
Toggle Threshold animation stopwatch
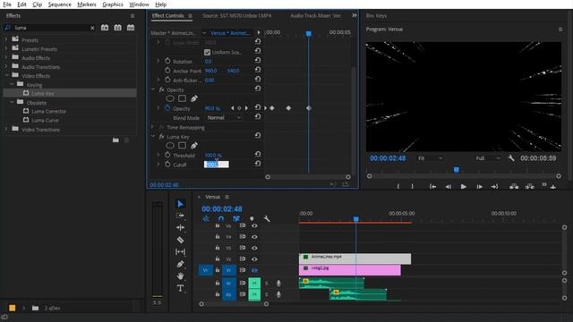pyautogui.click(x=167, y=155)
